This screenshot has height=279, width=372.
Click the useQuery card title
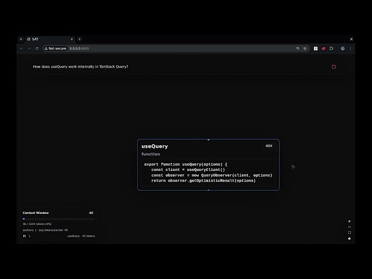coord(155,146)
